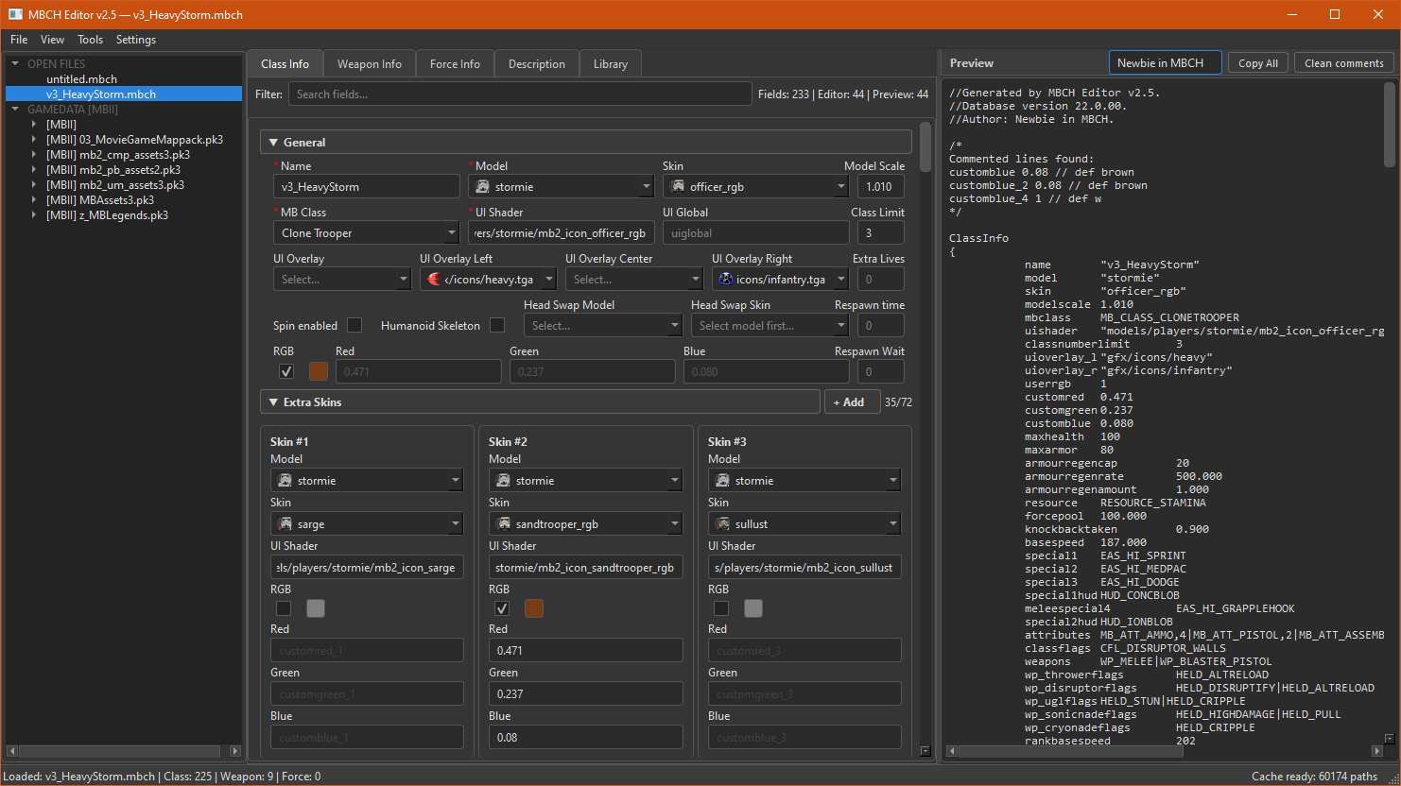Click the Copy All button
Screen dimensions: 1401x786
point(1258,63)
